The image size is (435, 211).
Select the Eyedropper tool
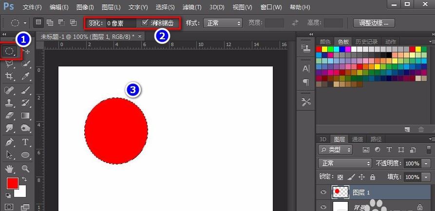click(25, 76)
